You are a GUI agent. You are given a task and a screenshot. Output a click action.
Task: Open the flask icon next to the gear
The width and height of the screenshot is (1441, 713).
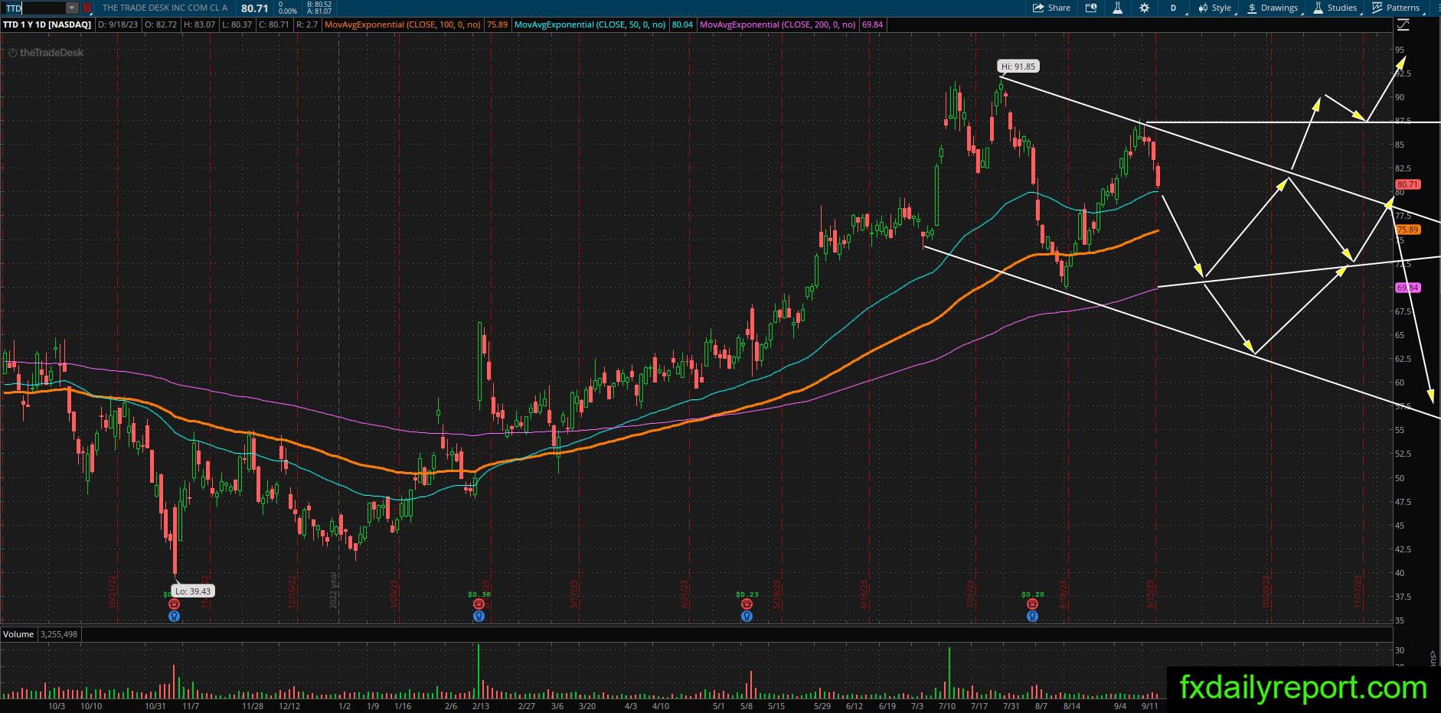click(1118, 8)
